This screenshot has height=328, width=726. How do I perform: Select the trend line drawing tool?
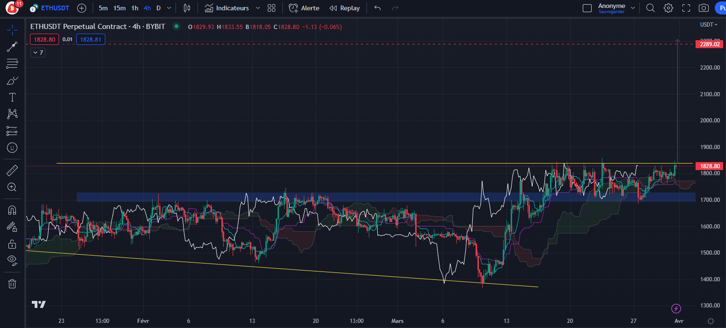pos(12,47)
